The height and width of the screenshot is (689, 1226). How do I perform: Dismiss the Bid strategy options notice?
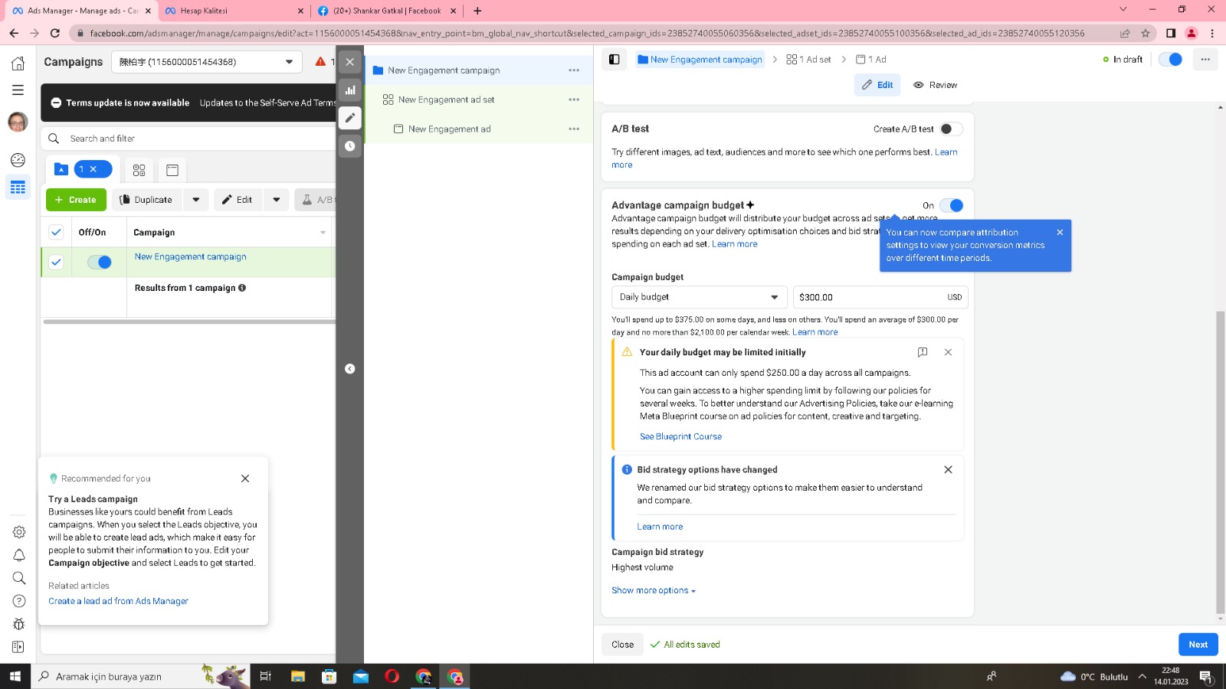(x=948, y=469)
